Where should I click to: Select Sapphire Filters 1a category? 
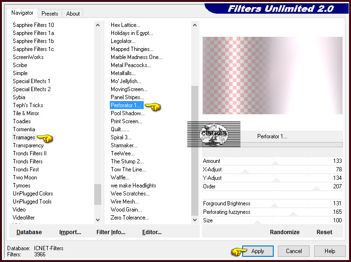point(33,33)
